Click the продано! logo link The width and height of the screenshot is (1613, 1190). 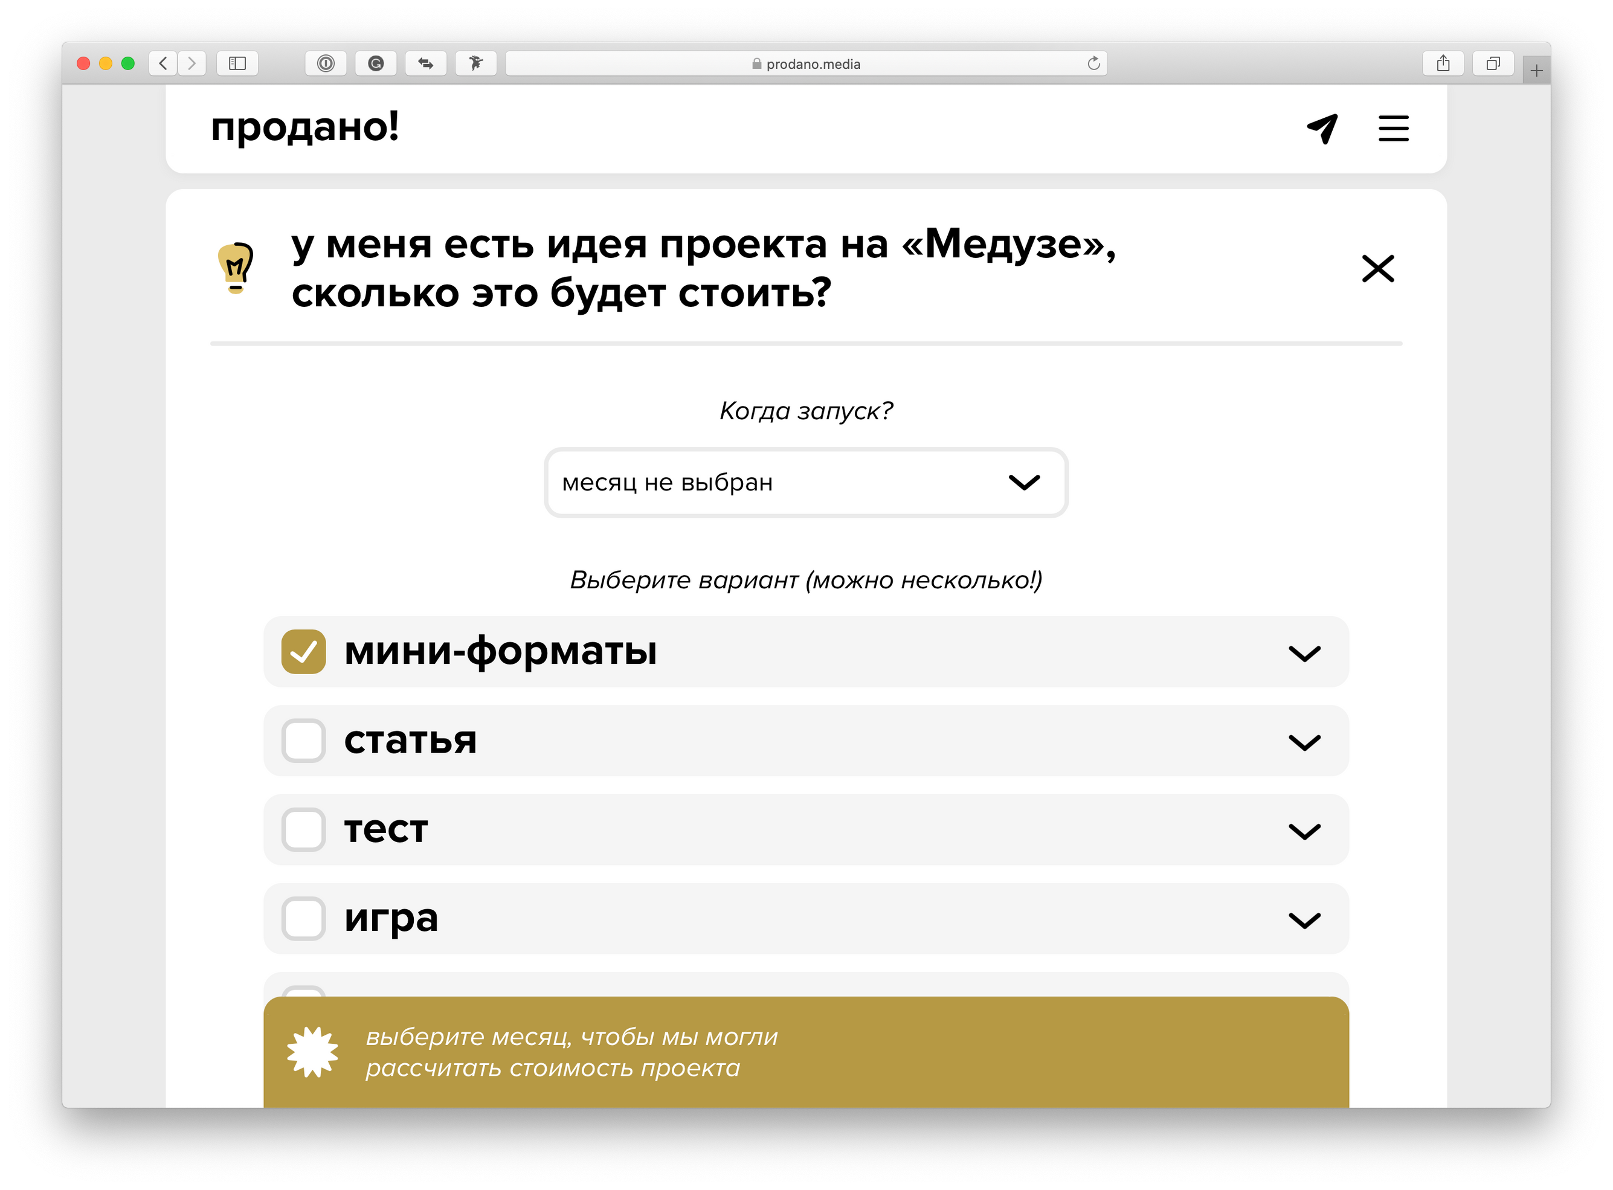pyautogui.click(x=304, y=127)
